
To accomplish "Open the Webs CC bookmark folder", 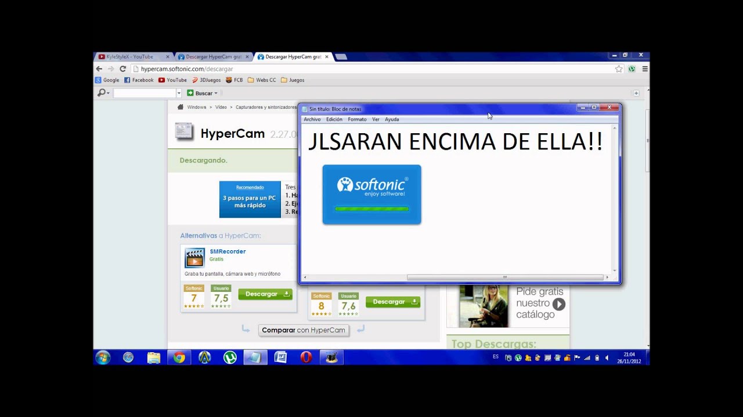I will pyautogui.click(x=262, y=80).
